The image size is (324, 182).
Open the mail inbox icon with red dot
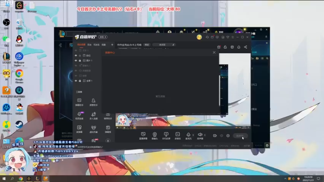tap(212, 37)
